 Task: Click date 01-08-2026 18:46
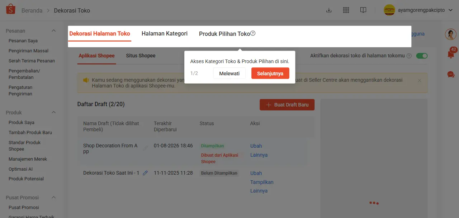[x=173, y=146]
